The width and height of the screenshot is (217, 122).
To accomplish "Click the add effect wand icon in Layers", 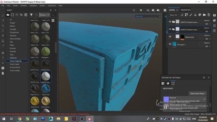I will point(182,15).
